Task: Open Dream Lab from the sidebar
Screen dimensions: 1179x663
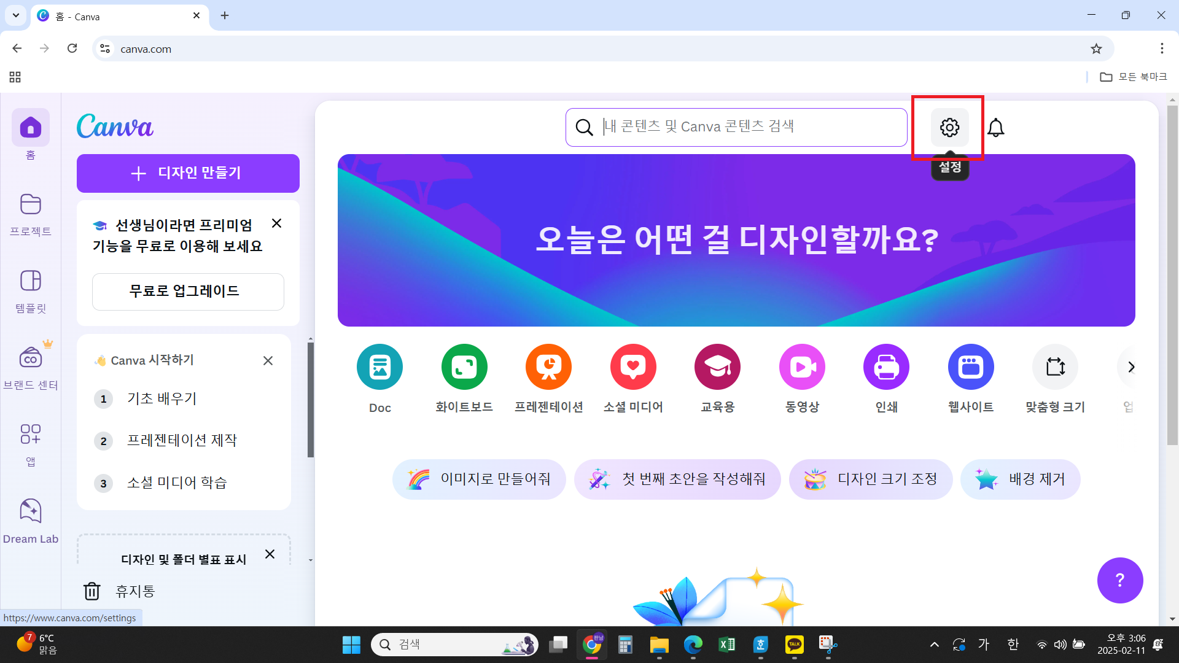Action: pyautogui.click(x=30, y=519)
